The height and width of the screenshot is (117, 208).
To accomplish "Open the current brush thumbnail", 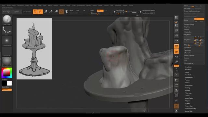I will (7, 20).
